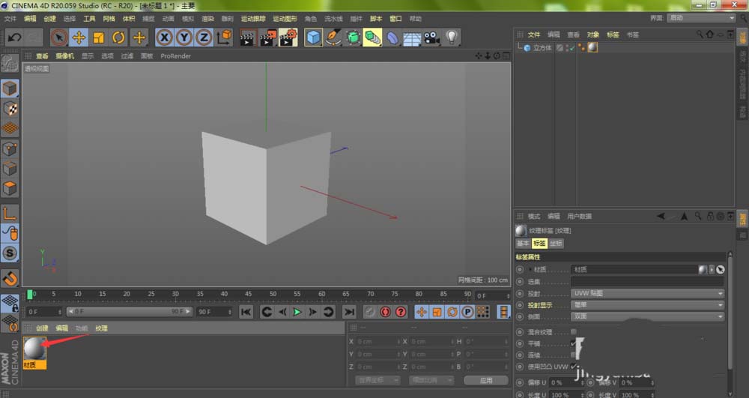
Task: Click the Camera object icon in toolbar
Action: (431, 37)
